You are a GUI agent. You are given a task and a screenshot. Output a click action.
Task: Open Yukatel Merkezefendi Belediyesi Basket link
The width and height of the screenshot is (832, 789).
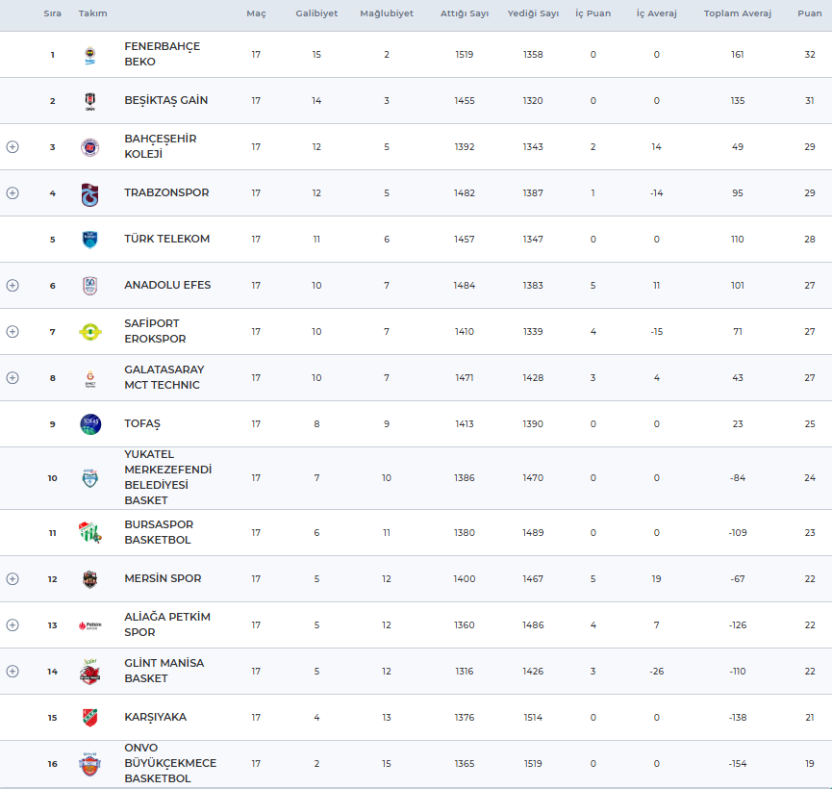pyautogui.click(x=167, y=477)
